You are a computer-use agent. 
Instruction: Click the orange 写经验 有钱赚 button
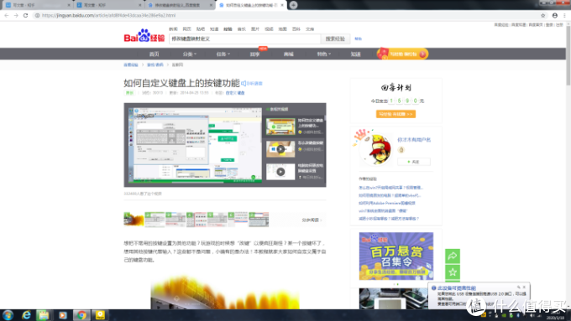(x=396, y=114)
